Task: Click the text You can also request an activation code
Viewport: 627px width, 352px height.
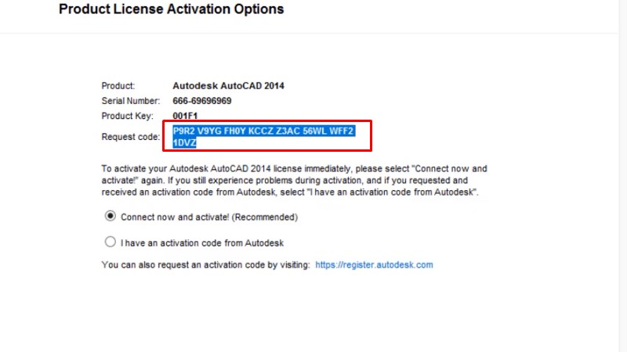Action: click(205, 265)
